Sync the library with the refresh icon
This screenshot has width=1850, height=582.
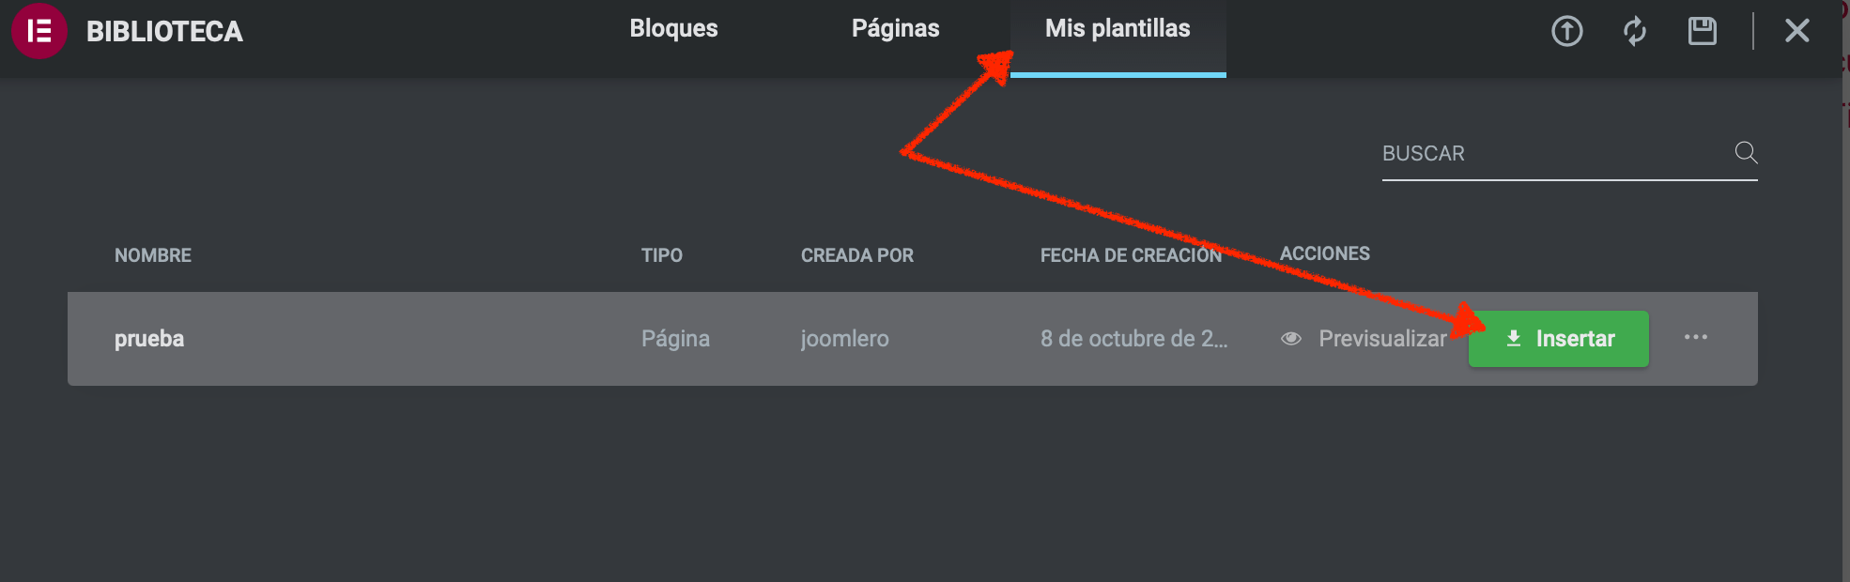[1635, 31]
